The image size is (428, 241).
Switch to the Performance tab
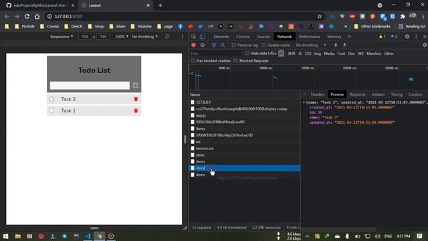coord(309,37)
